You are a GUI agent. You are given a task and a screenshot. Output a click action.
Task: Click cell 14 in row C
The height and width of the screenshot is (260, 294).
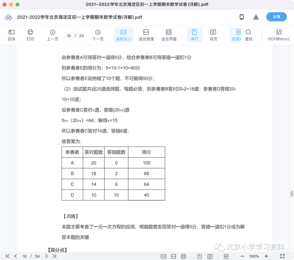[94, 184]
